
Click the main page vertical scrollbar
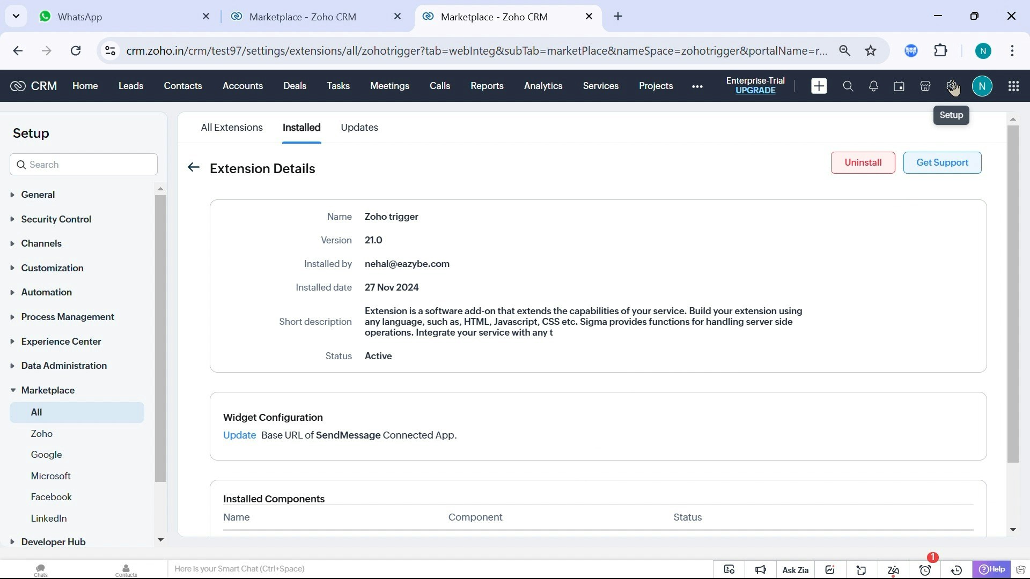coord(1012,295)
